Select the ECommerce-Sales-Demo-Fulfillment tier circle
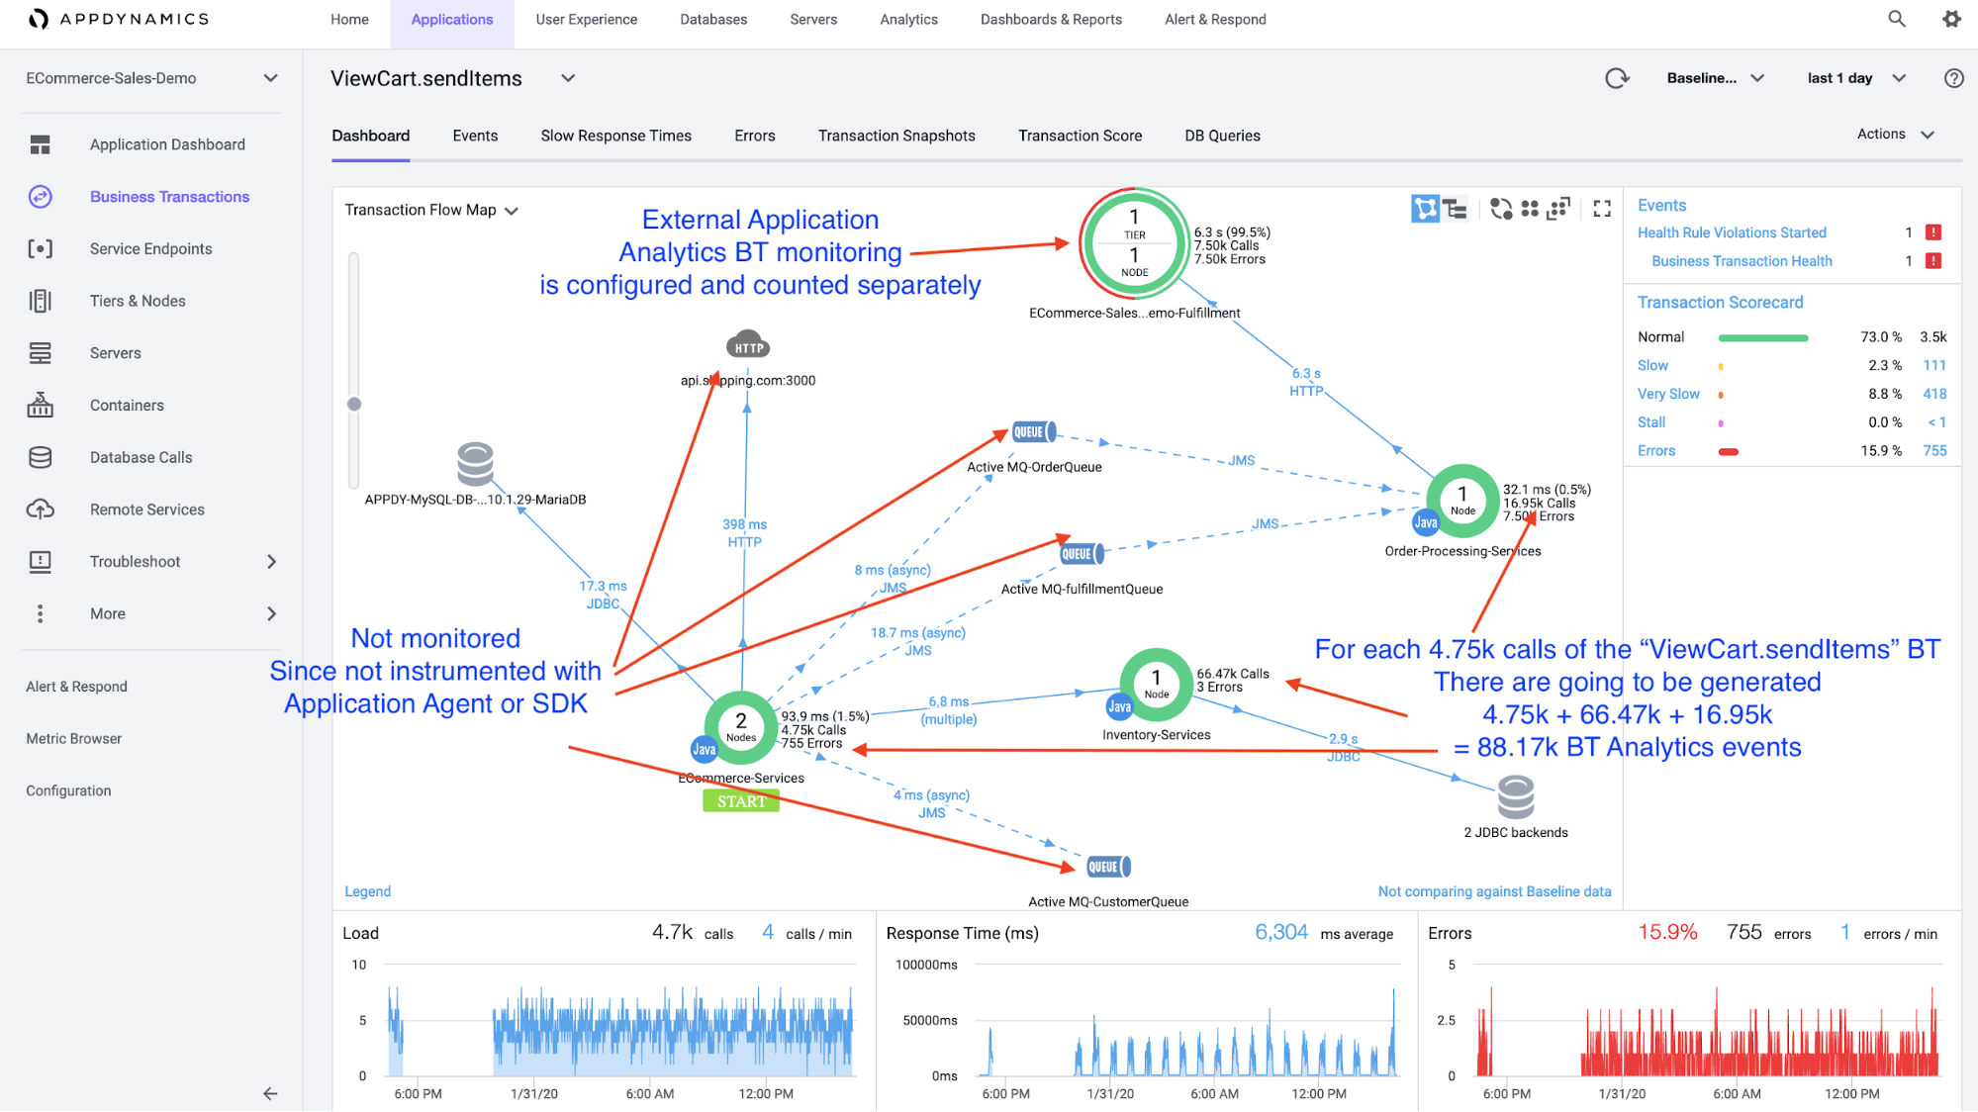1978x1112 pixels. coord(1134,243)
